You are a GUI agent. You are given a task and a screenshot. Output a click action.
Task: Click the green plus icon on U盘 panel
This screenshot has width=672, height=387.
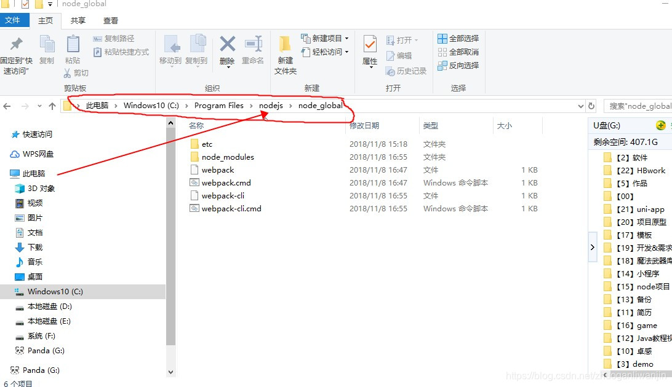[x=660, y=125]
